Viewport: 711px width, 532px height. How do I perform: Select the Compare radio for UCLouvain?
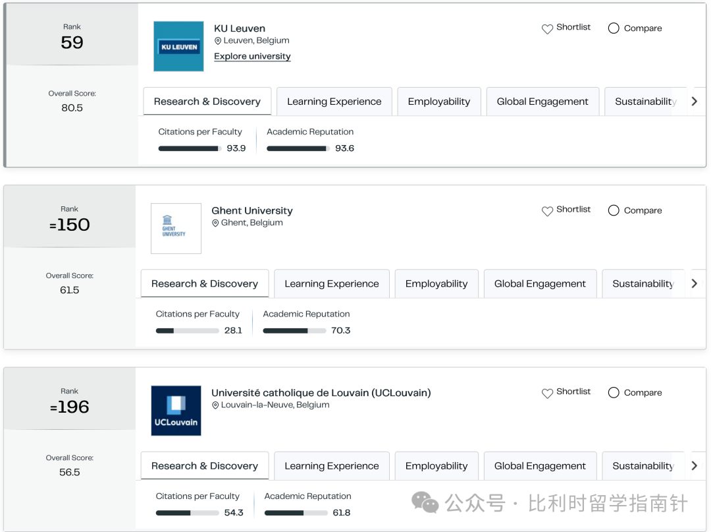(x=614, y=393)
